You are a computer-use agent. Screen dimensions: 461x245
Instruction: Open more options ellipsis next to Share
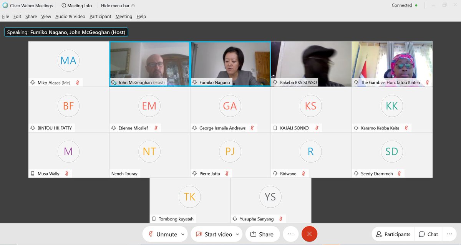[x=290, y=234]
